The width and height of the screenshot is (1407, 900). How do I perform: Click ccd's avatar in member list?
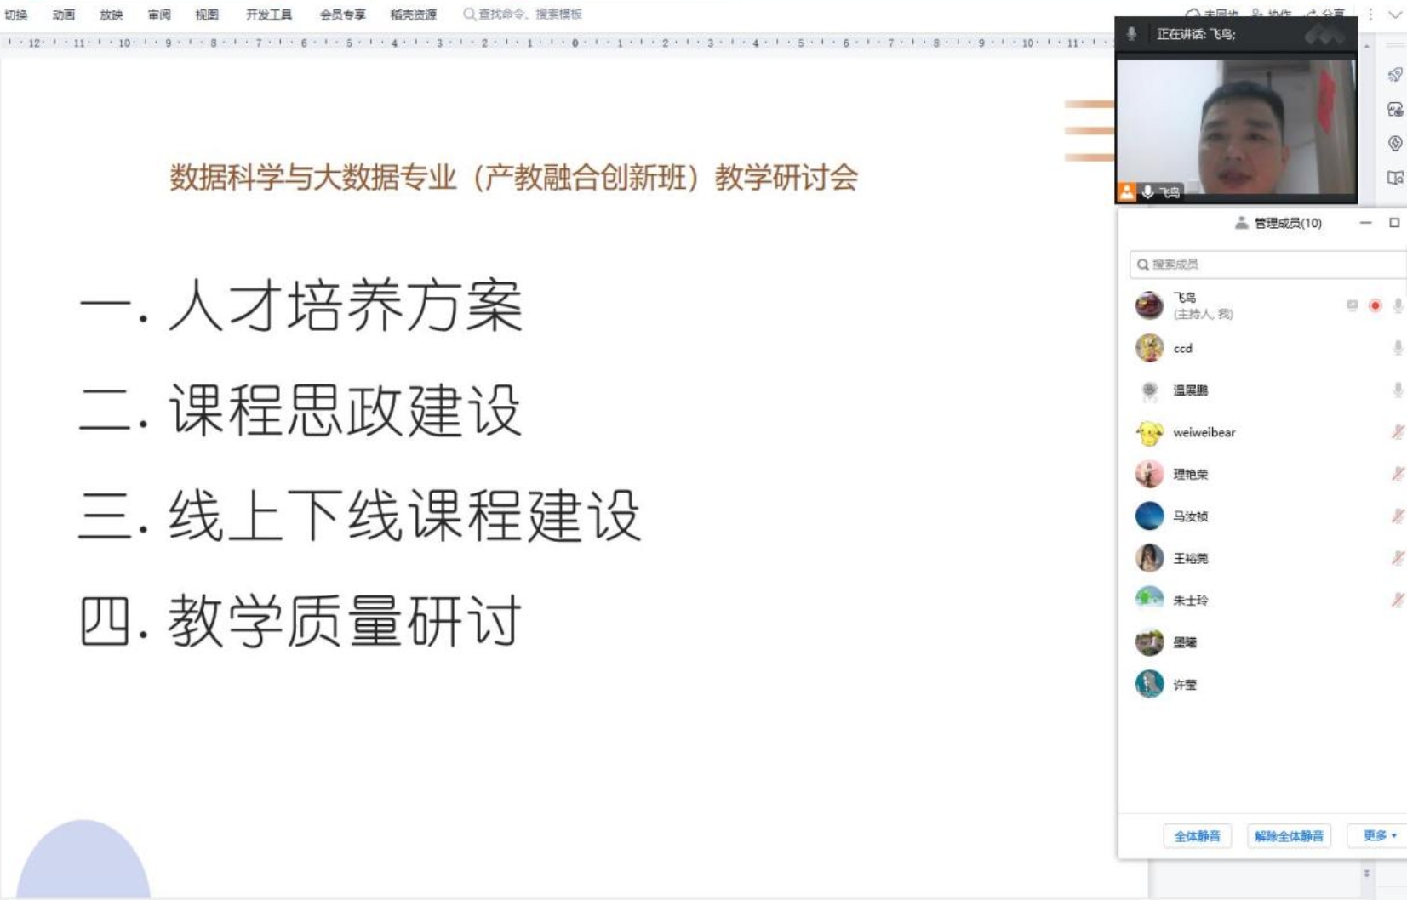click(1149, 348)
